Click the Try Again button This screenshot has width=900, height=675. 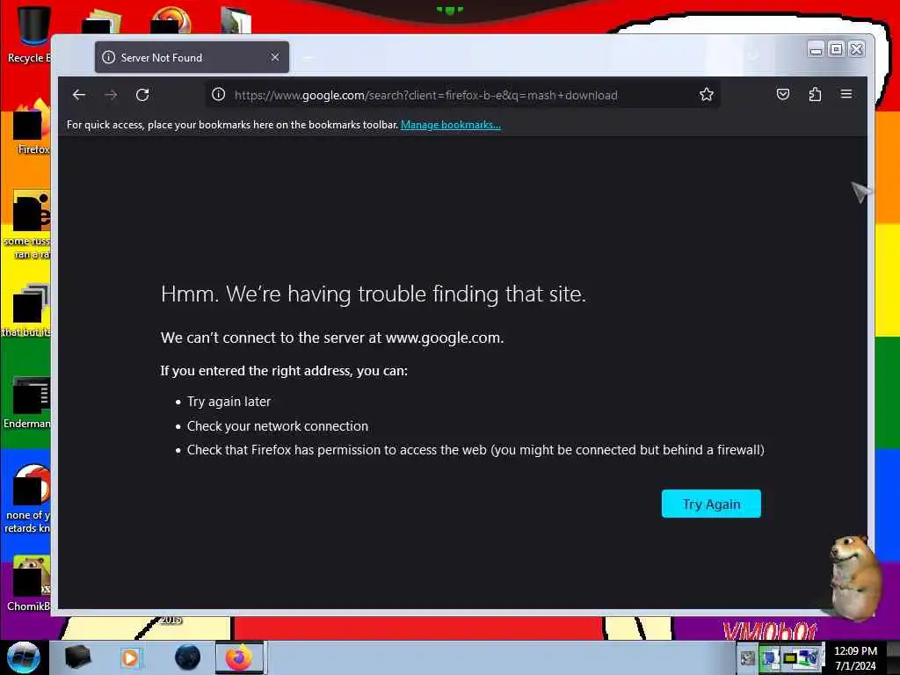tap(711, 504)
